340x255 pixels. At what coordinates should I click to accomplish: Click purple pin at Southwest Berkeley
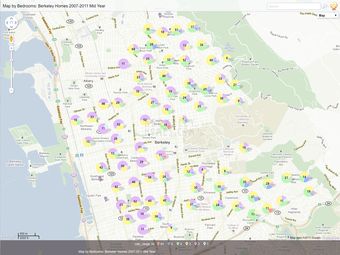100,179
